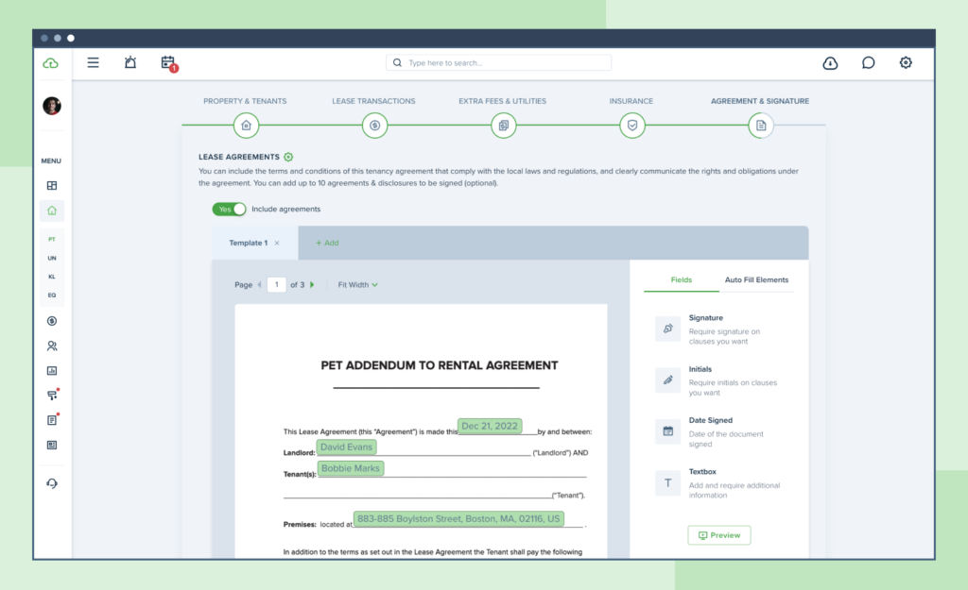Screen dimensions: 968x590
Task: Open the headset support icon
Action: [x=52, y=483]
